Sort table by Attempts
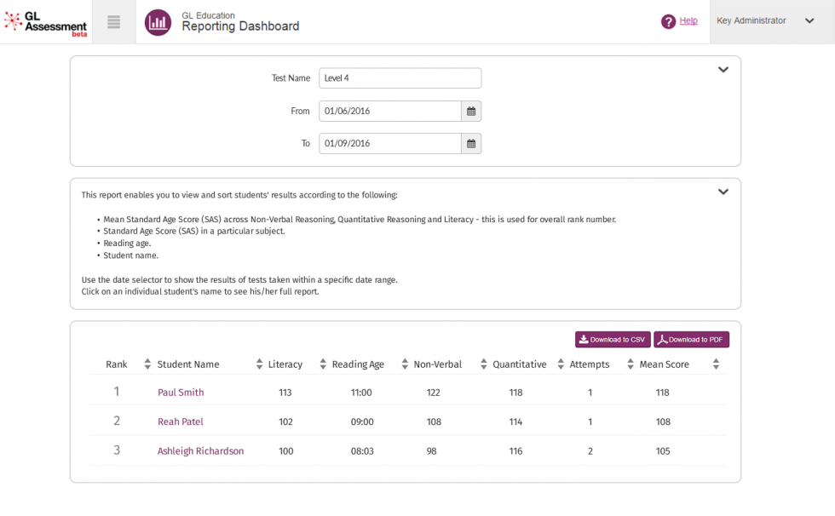Viewport: 835px width, 516px height. tap(631, 364)
